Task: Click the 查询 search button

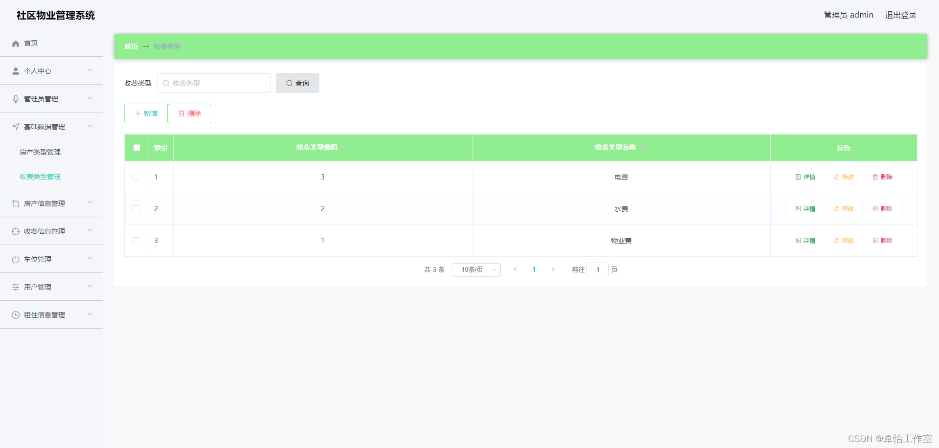Action: tap(297, 83)
